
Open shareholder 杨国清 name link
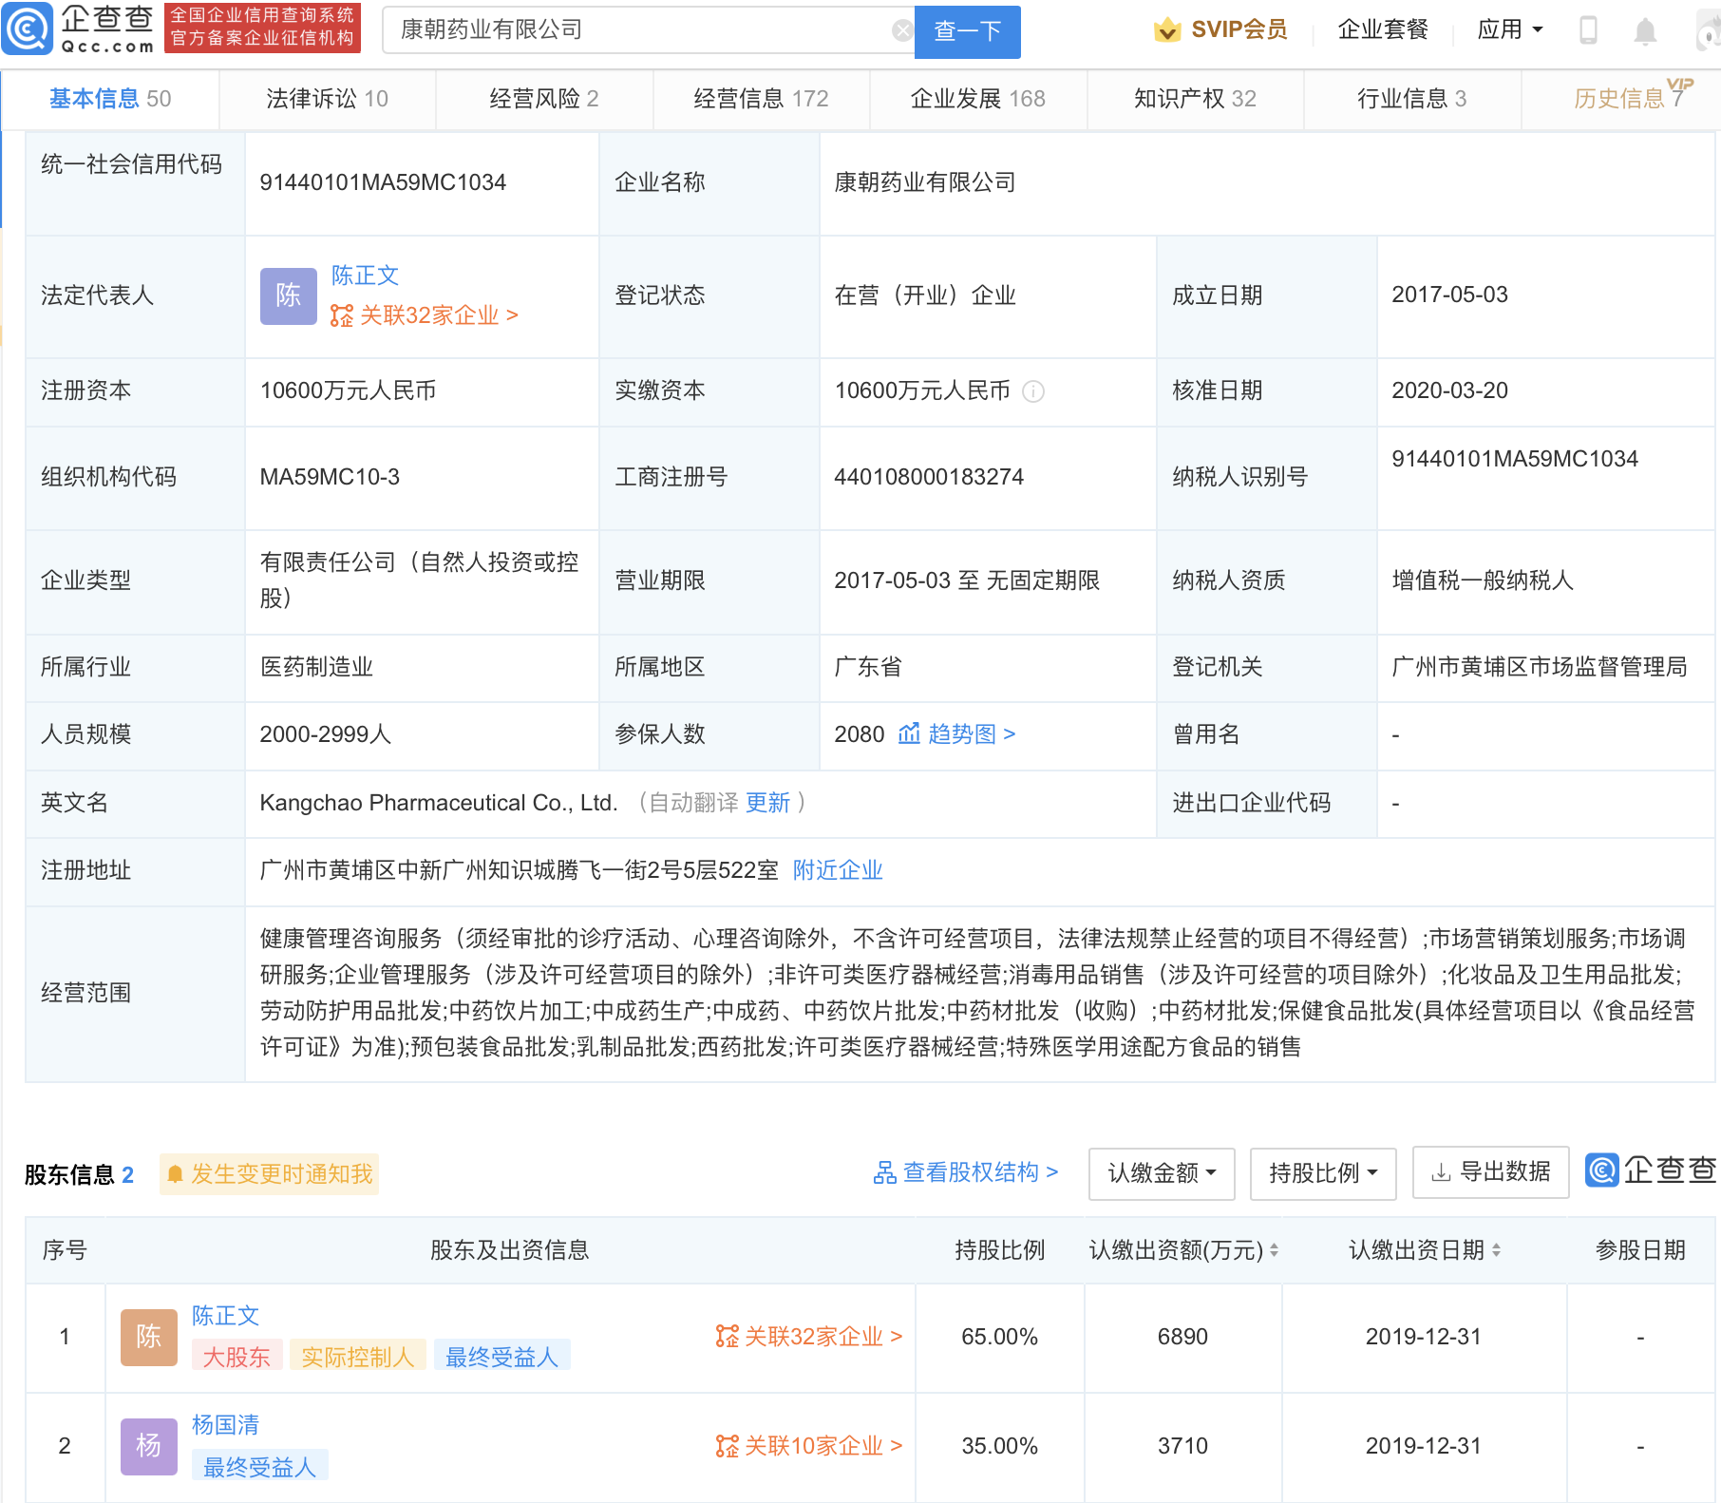[225, 1425]
